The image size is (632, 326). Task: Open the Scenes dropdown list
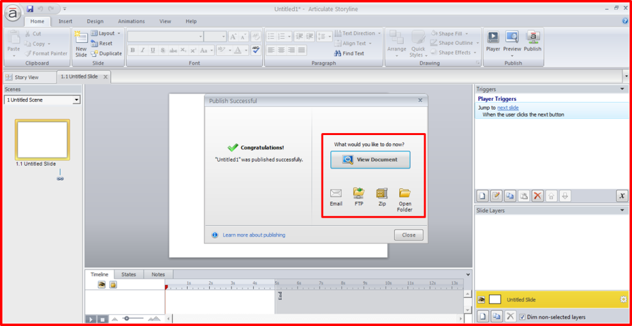(77, 100)
